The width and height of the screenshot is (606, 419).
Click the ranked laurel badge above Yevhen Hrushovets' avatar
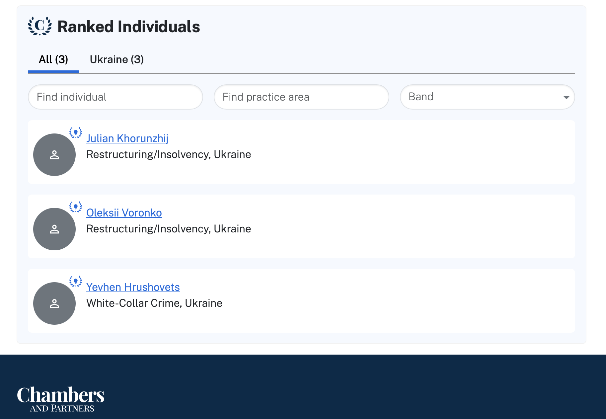(x=76, y=281)
